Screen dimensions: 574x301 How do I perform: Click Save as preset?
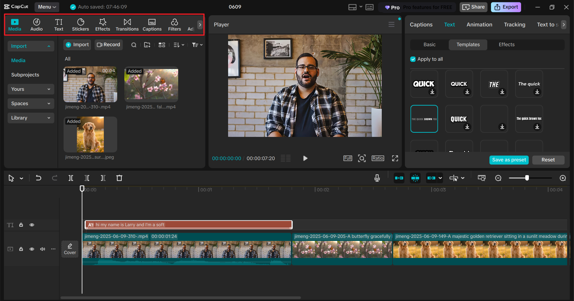pyautogui.click(x=509, y=160)
